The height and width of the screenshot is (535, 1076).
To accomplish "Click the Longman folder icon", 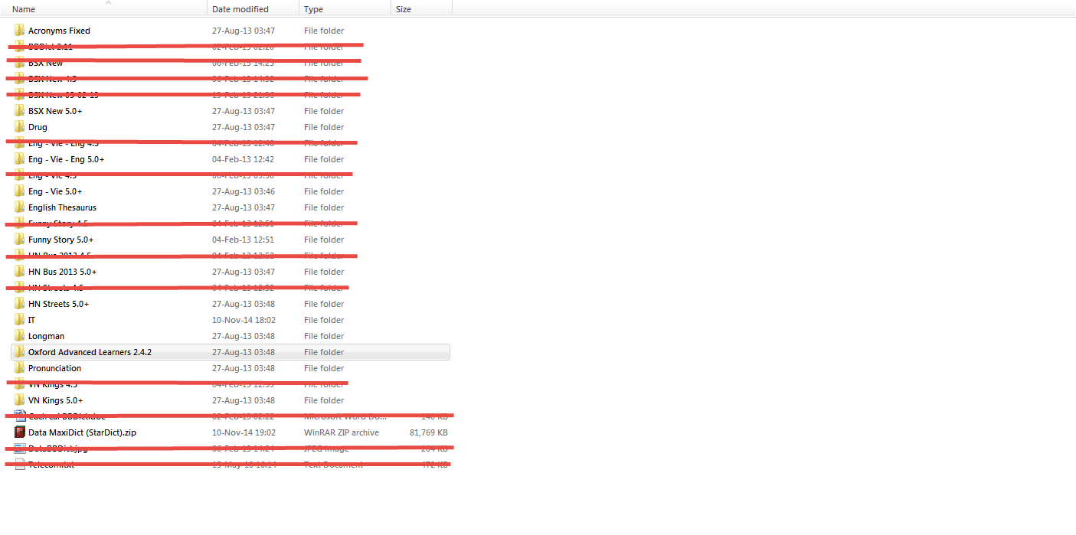I will (x=20, y=336).
